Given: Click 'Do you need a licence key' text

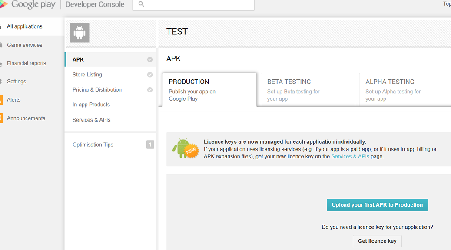Looking at the screenshot, I should [378, 227].
